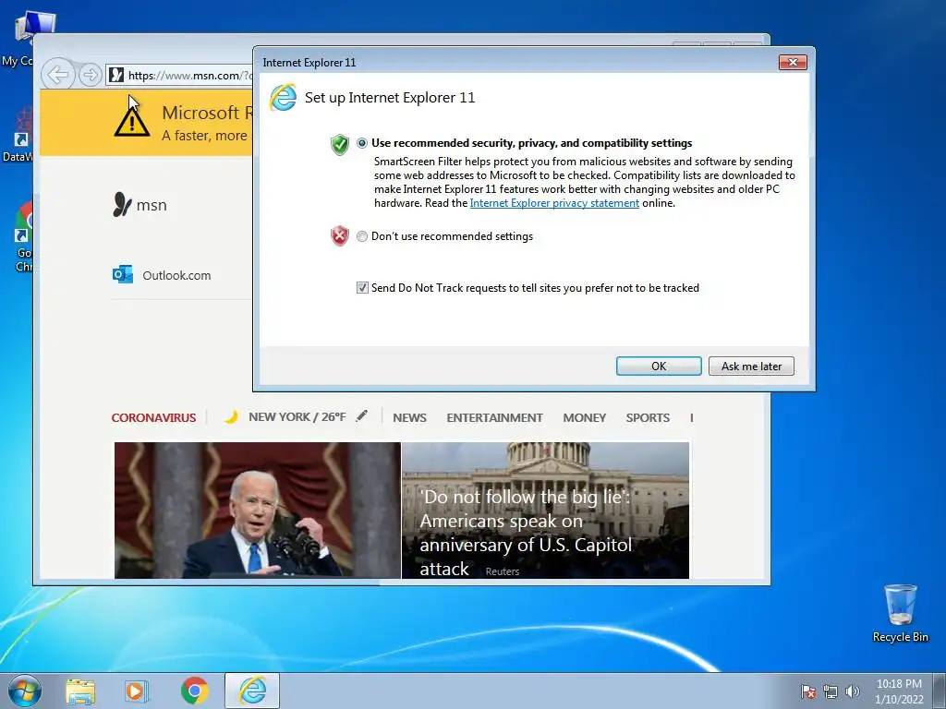946x709 pixels.
Task: Close the Internet Explorer 11 dialog
Action: (792, 62)
